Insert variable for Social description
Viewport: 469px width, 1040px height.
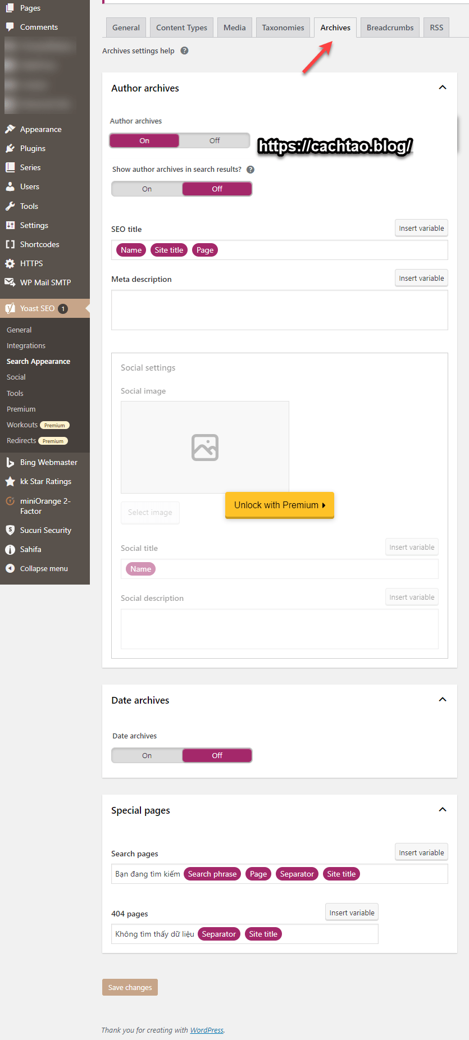coord(412,597)
